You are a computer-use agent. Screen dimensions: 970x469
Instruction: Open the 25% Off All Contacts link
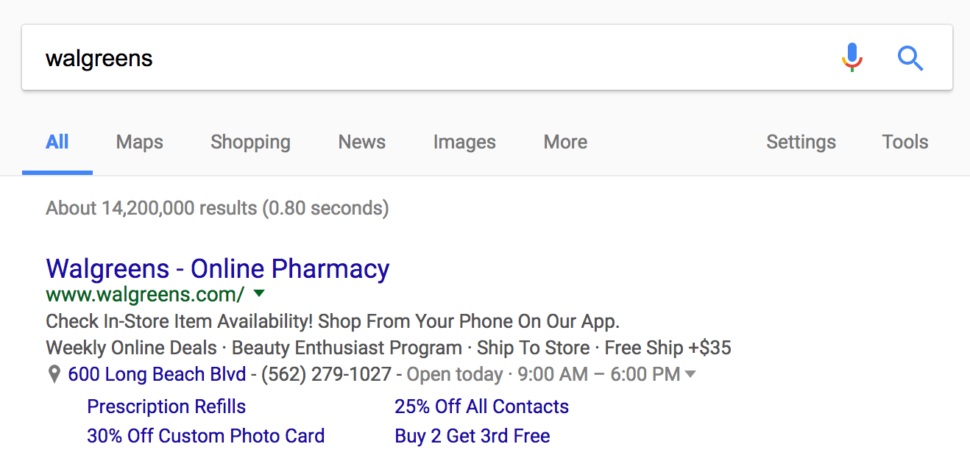(481, 407)
